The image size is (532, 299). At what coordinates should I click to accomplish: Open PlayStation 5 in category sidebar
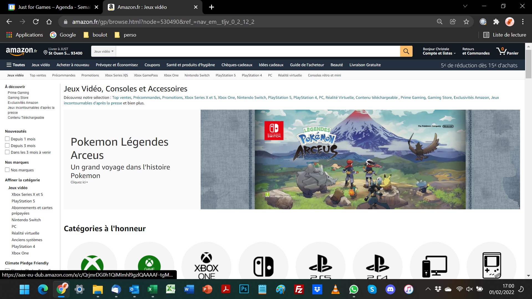tap(23, 201)
